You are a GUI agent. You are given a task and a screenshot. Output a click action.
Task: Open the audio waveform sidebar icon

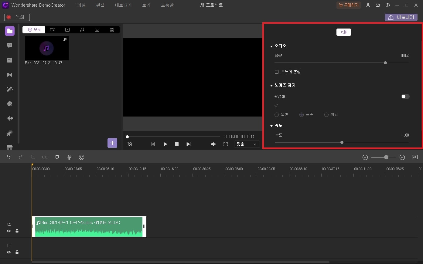[10, 118]
